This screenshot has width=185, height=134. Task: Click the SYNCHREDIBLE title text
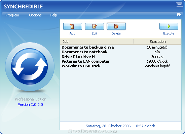tap(23, 6)
